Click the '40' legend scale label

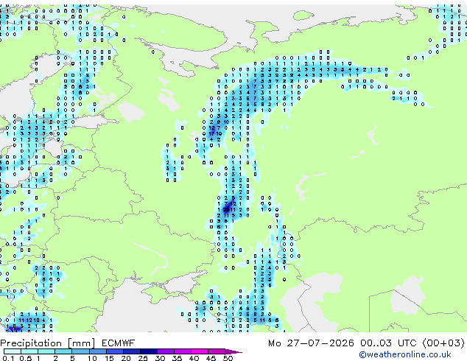194,358
